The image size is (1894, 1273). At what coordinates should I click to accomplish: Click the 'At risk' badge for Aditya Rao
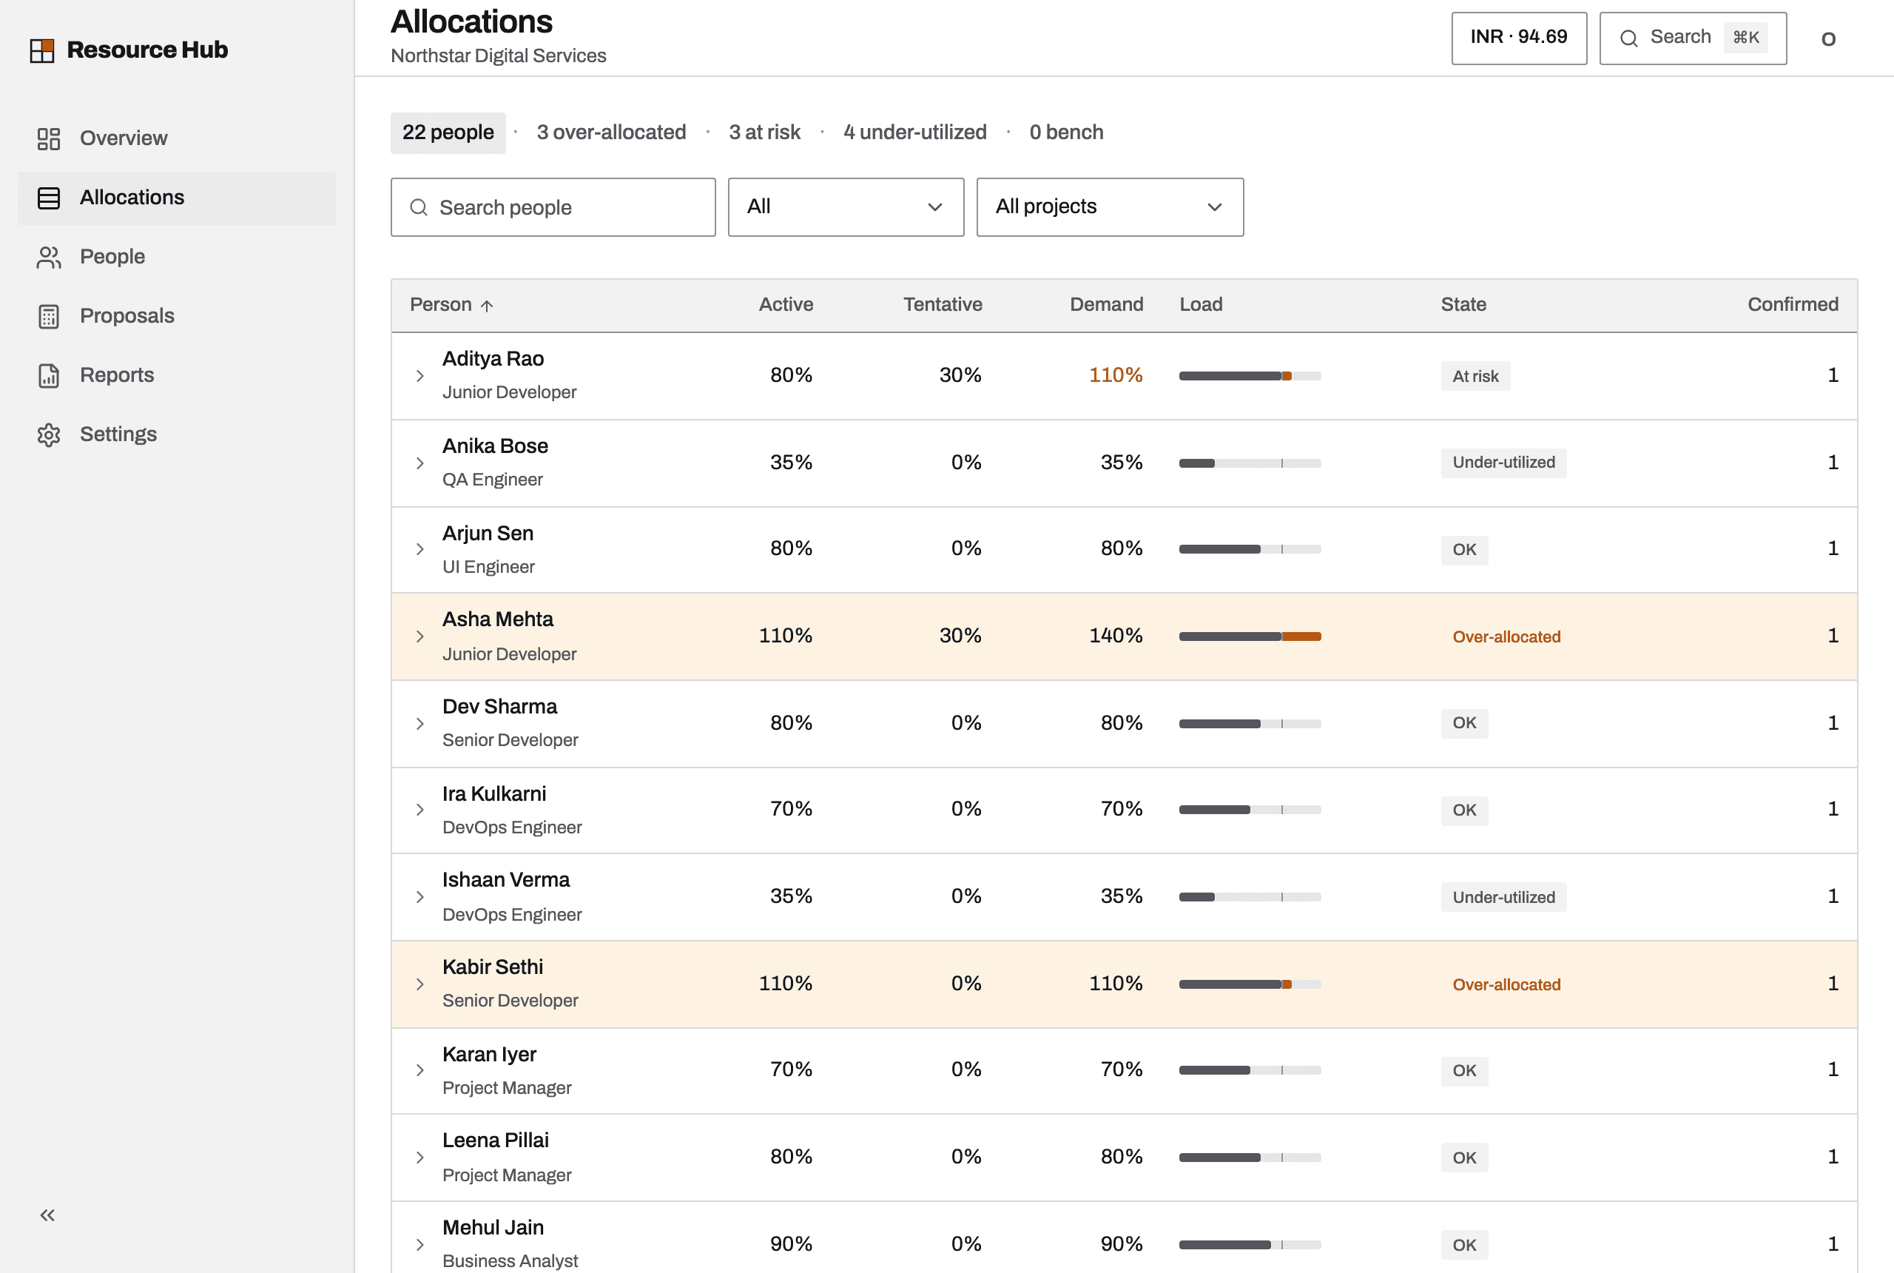[1475, 376]
